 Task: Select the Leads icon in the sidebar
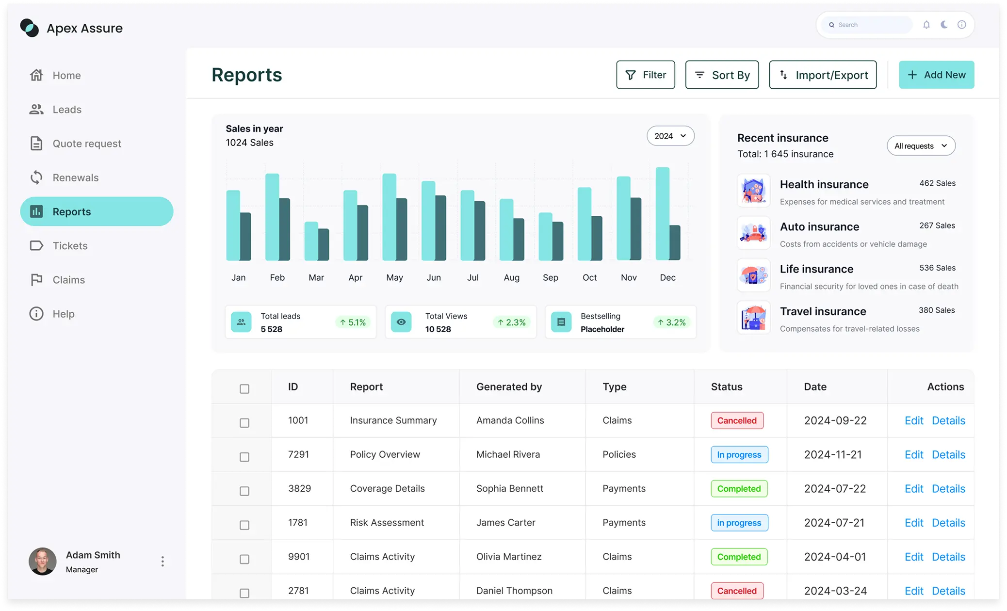coord(37,109)
